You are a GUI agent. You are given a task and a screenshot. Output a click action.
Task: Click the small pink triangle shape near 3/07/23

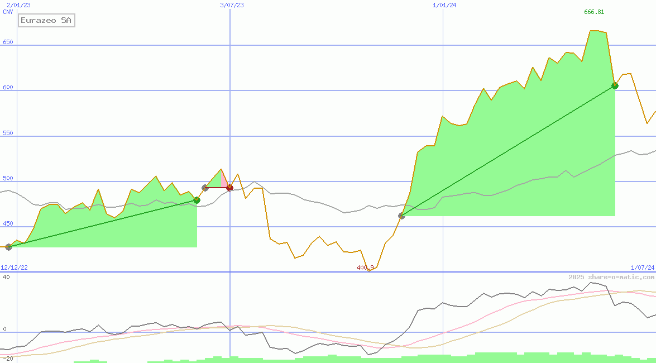pos(224,180)
